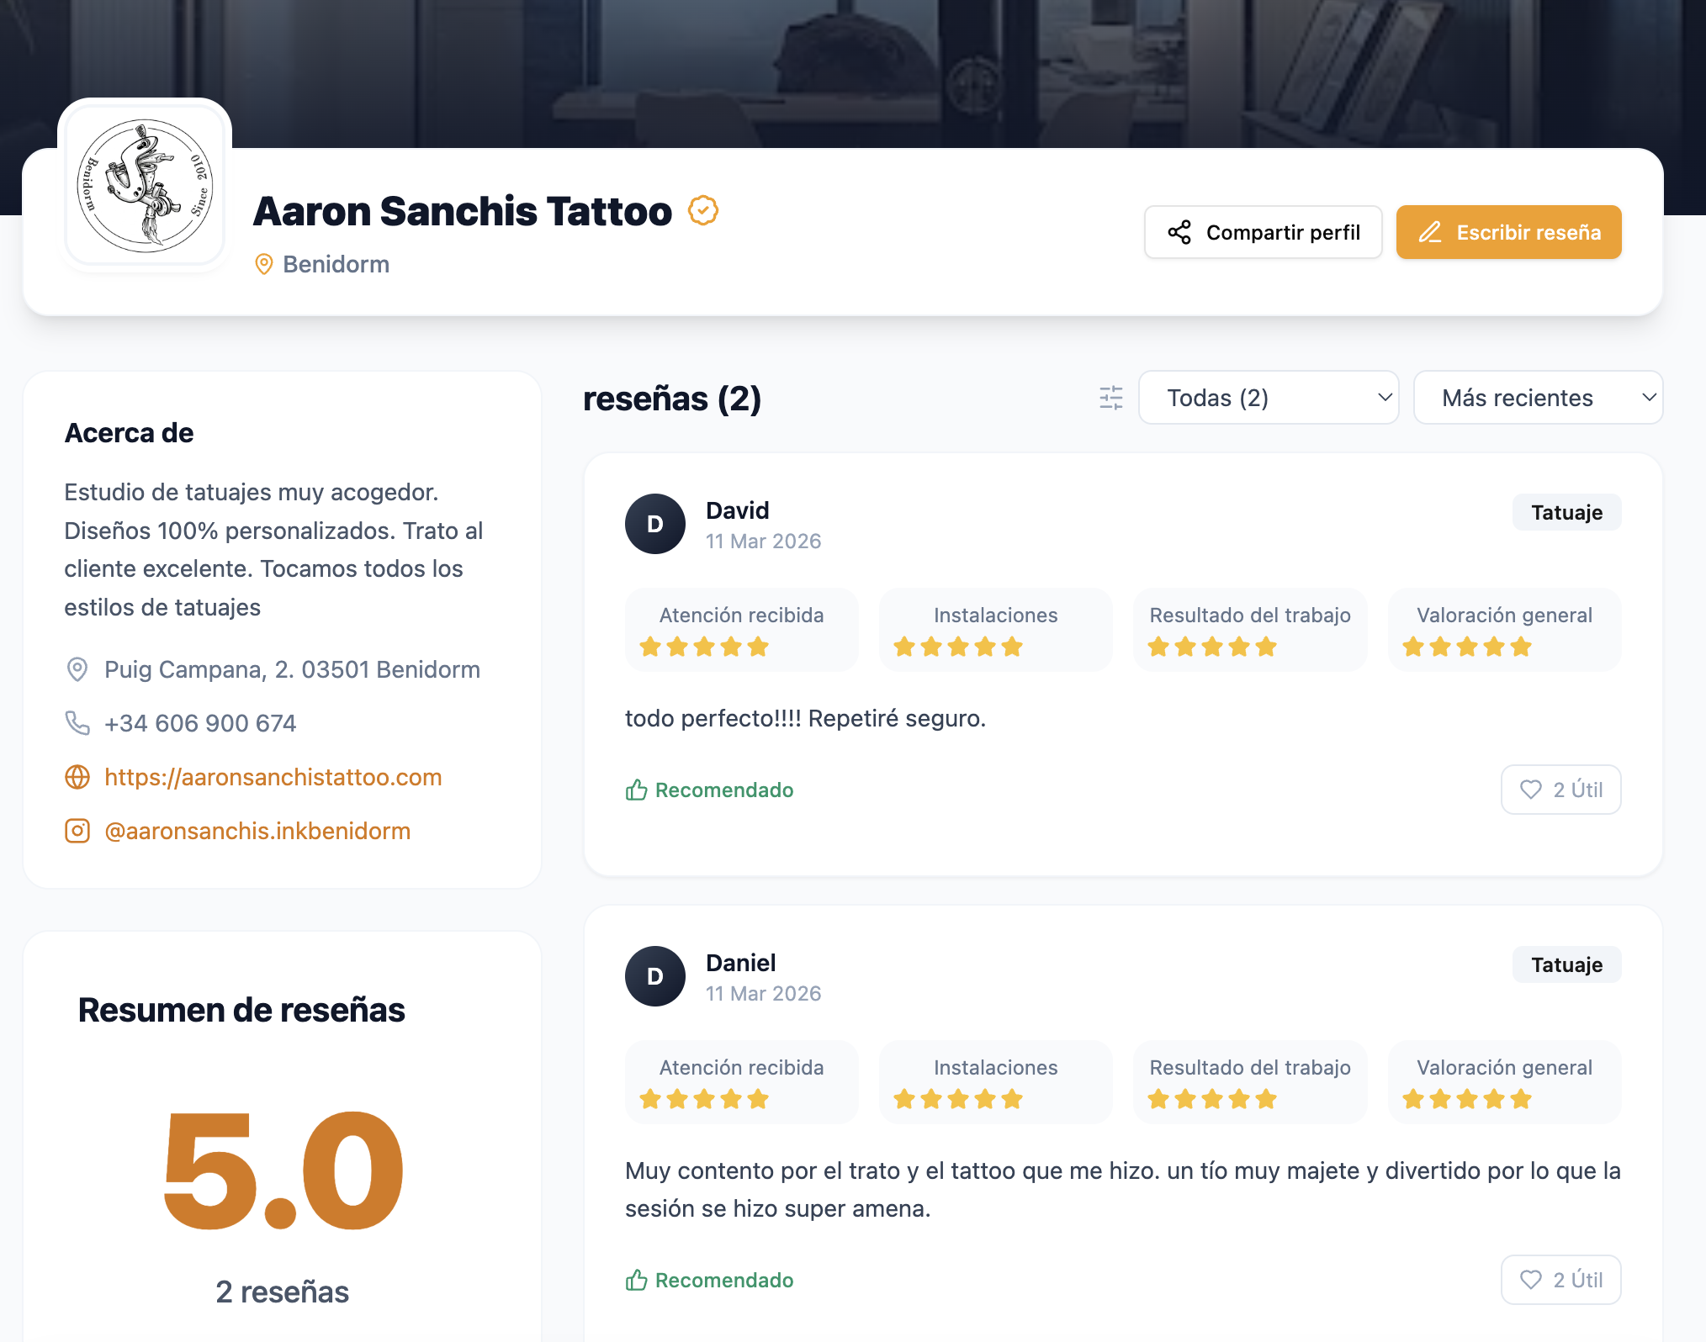Expand the Más recientes sort dropdown
Image resolution: width=1706 pixels, height=1342 pixels.
(1538, 398)
